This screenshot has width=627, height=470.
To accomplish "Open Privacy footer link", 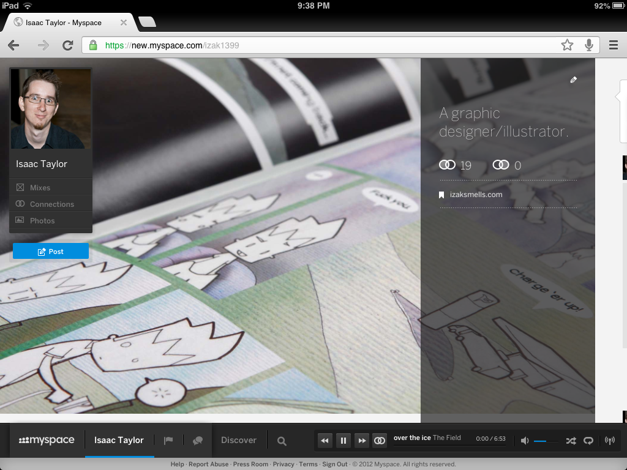I will click(283, 464).
